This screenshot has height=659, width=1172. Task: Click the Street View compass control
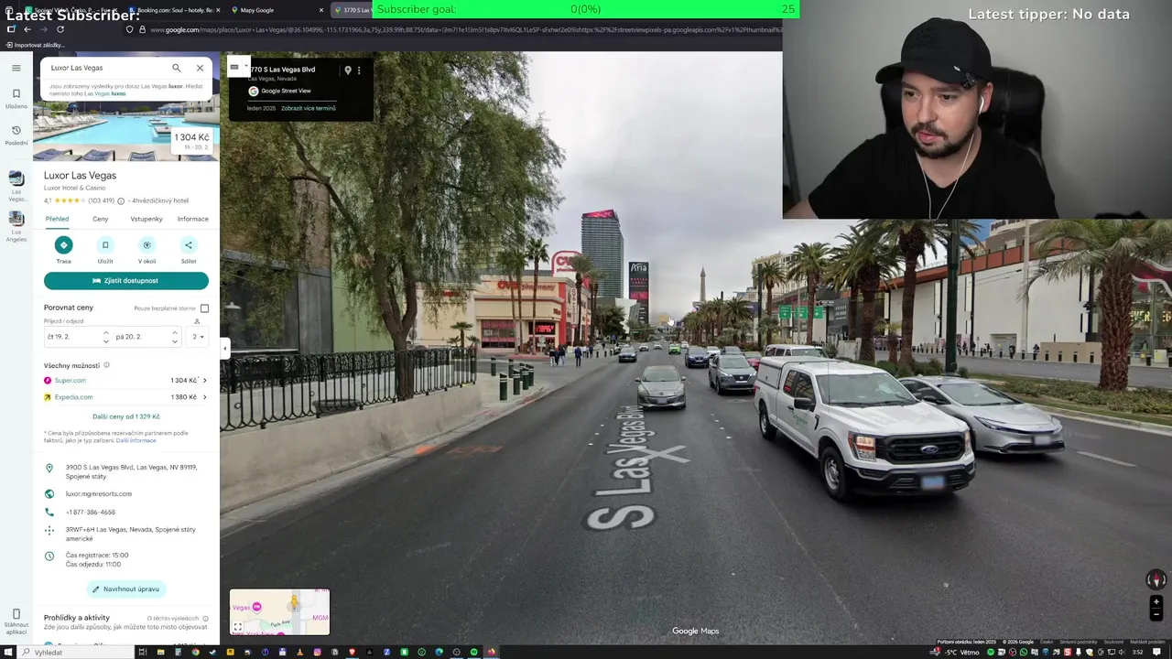(1156, 579)
